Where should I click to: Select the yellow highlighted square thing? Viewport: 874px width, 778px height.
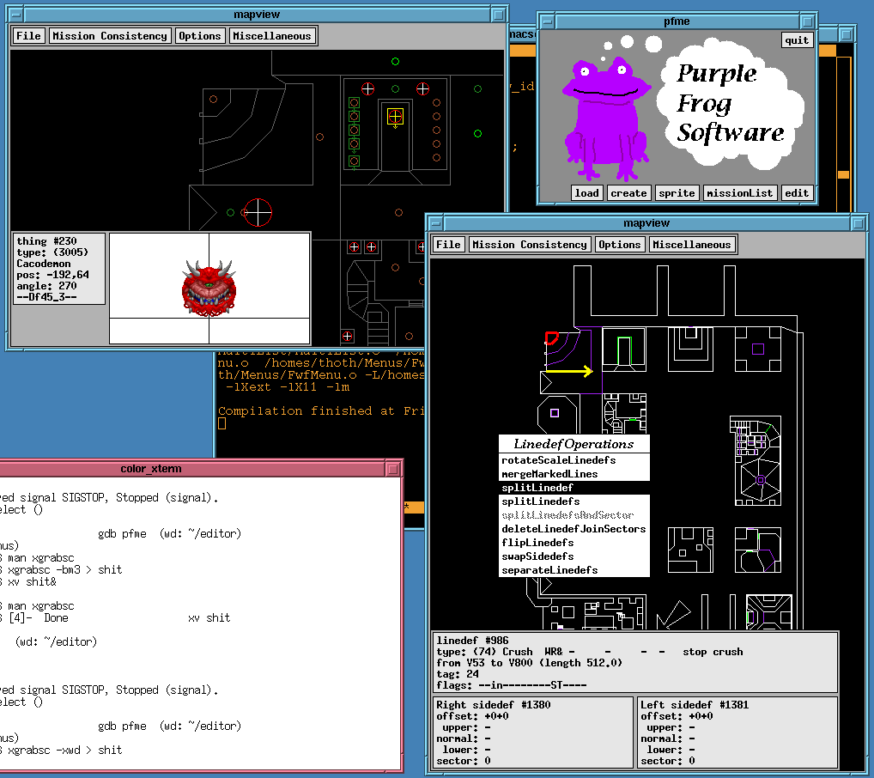pos(395,116)
